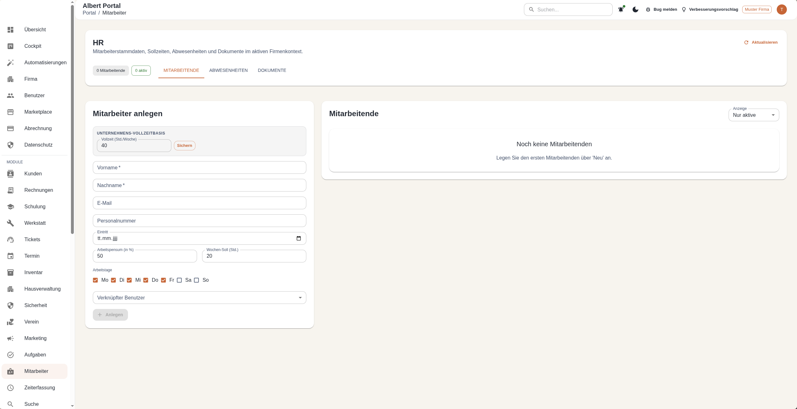The image size is (797, 409).
Task: Select Mitarbeiter in the sidebar
Action: [35, 371]
